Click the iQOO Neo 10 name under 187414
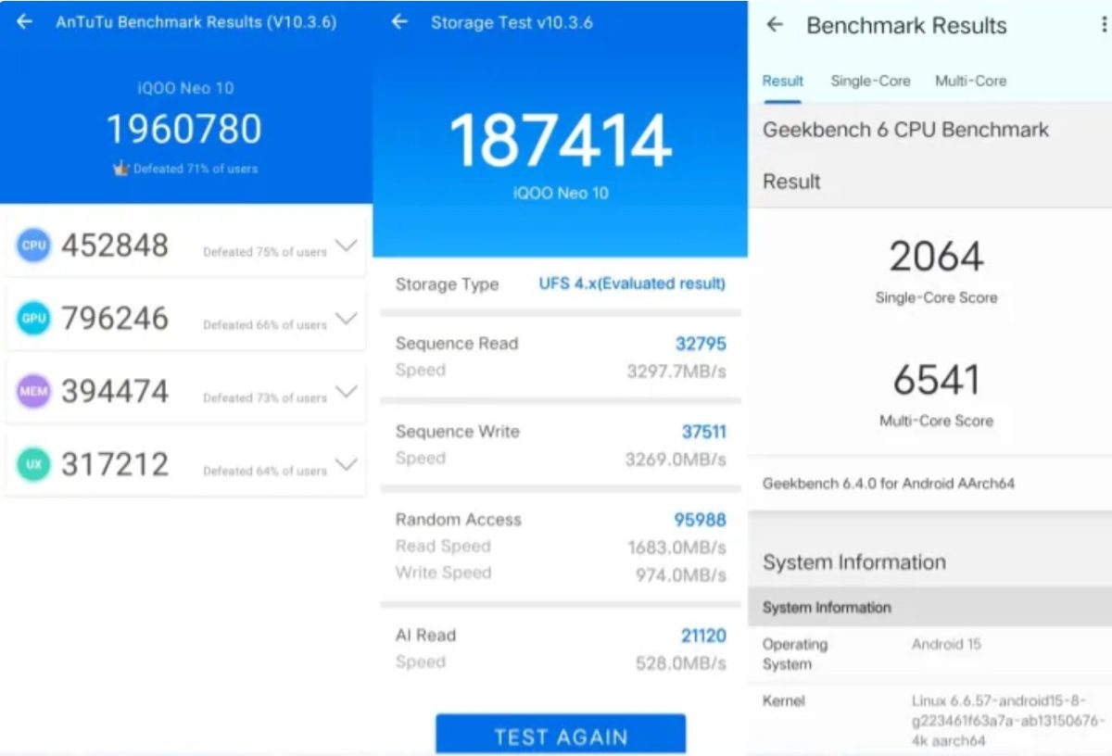1112x756 pixels. click(560, 194)
